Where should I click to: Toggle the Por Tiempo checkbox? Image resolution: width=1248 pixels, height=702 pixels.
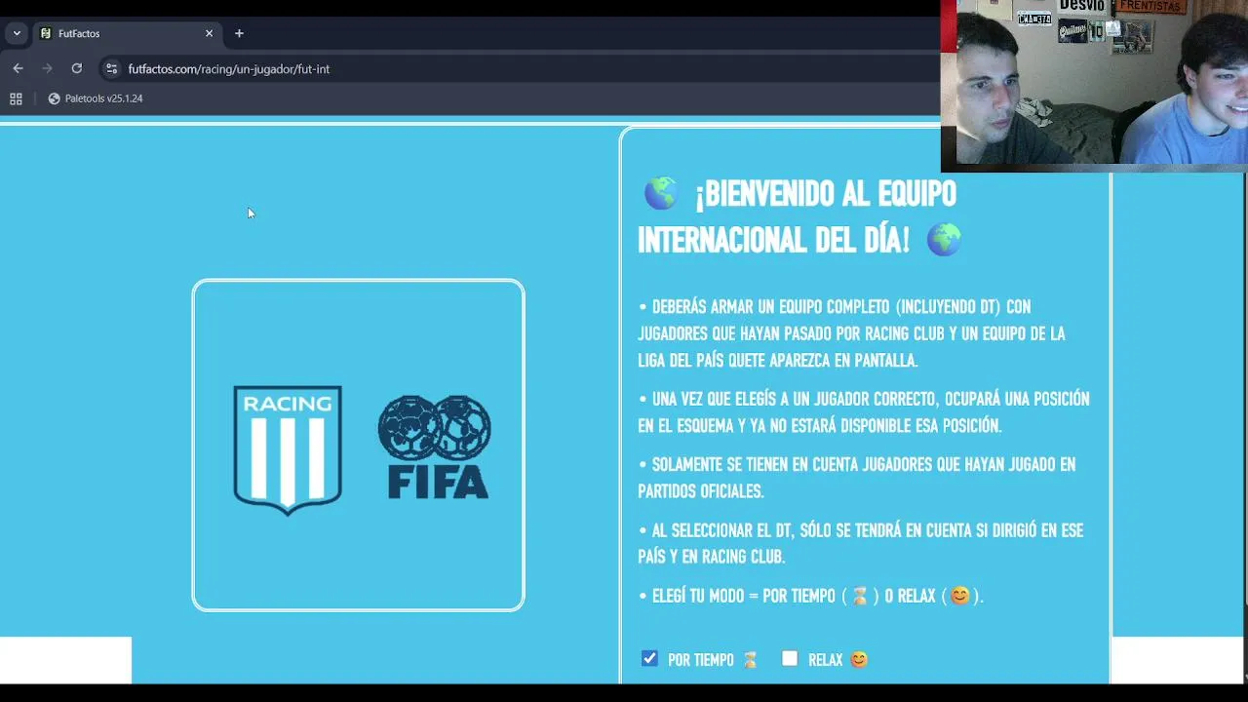pos(649,659)
